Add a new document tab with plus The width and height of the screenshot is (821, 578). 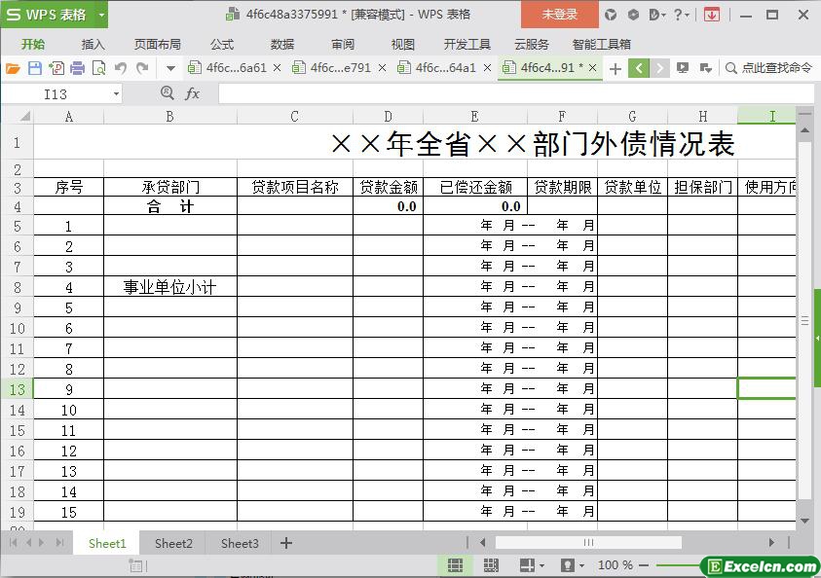tap(616, 68)
